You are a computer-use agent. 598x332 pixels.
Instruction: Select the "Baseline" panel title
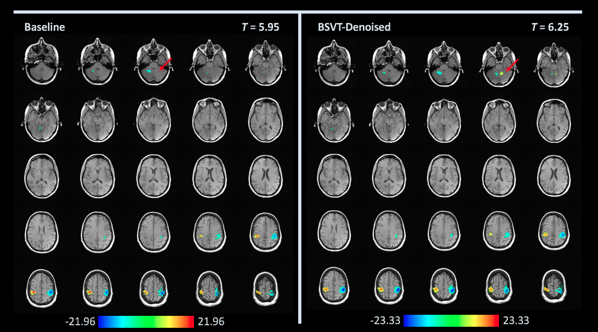(45, 27)
